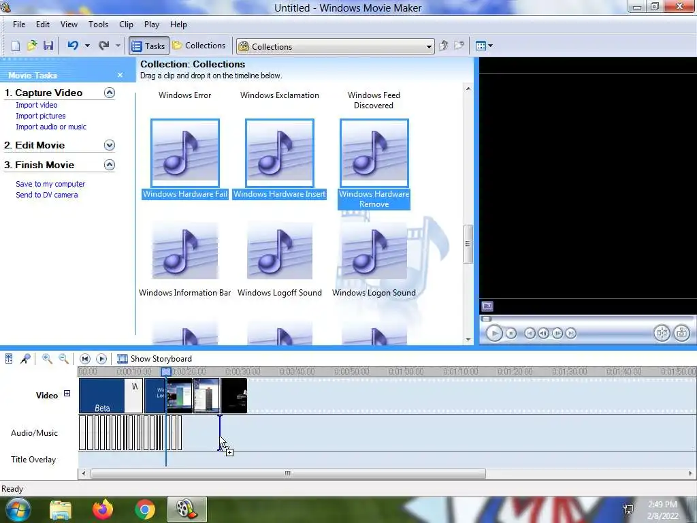Take a picture from the preview
Screen dimensions: 697x523
pos(682,333)
